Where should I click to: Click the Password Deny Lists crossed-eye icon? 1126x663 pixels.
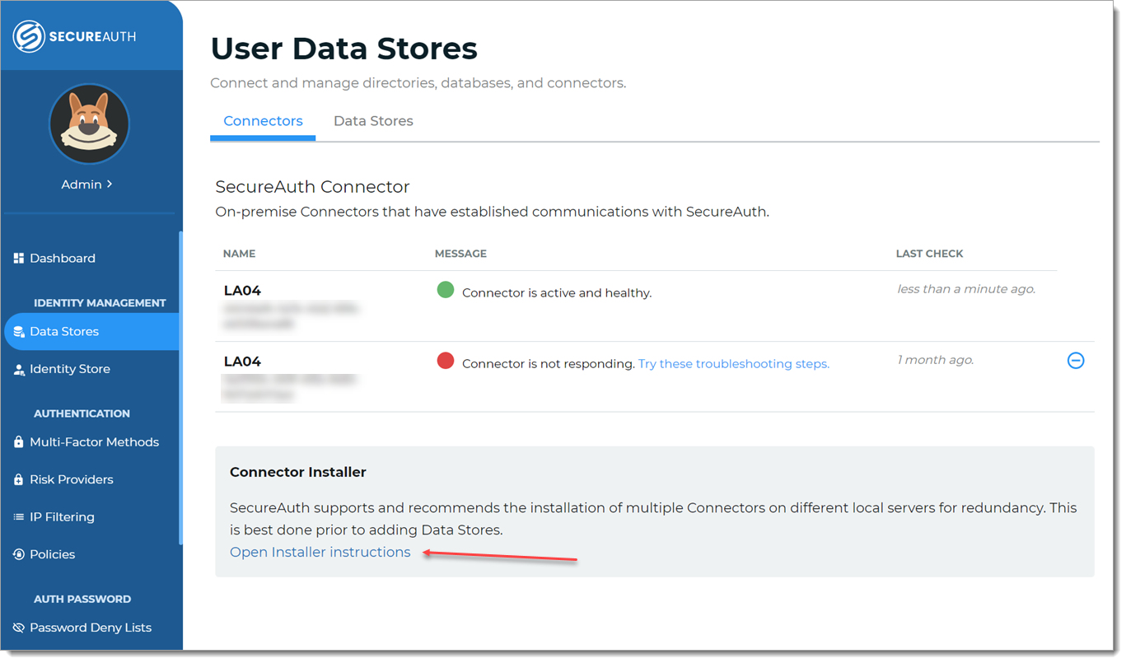pos(17,628)
